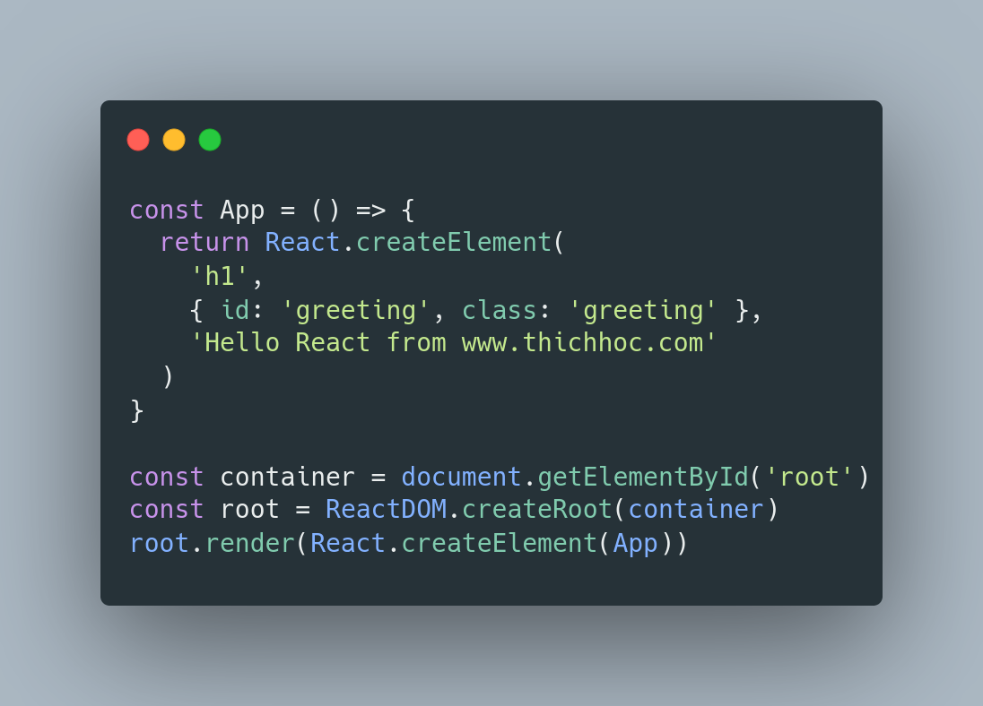Click the 'id' property key

(235, 310)
